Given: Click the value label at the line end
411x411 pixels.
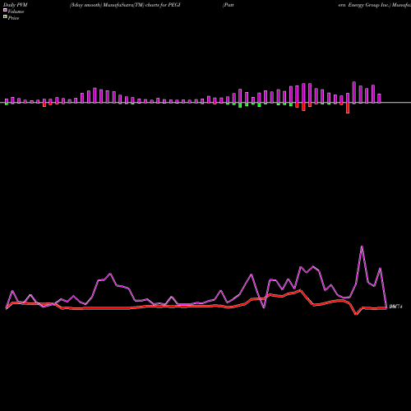Looking at the screenshot, I should pos(395,307).
